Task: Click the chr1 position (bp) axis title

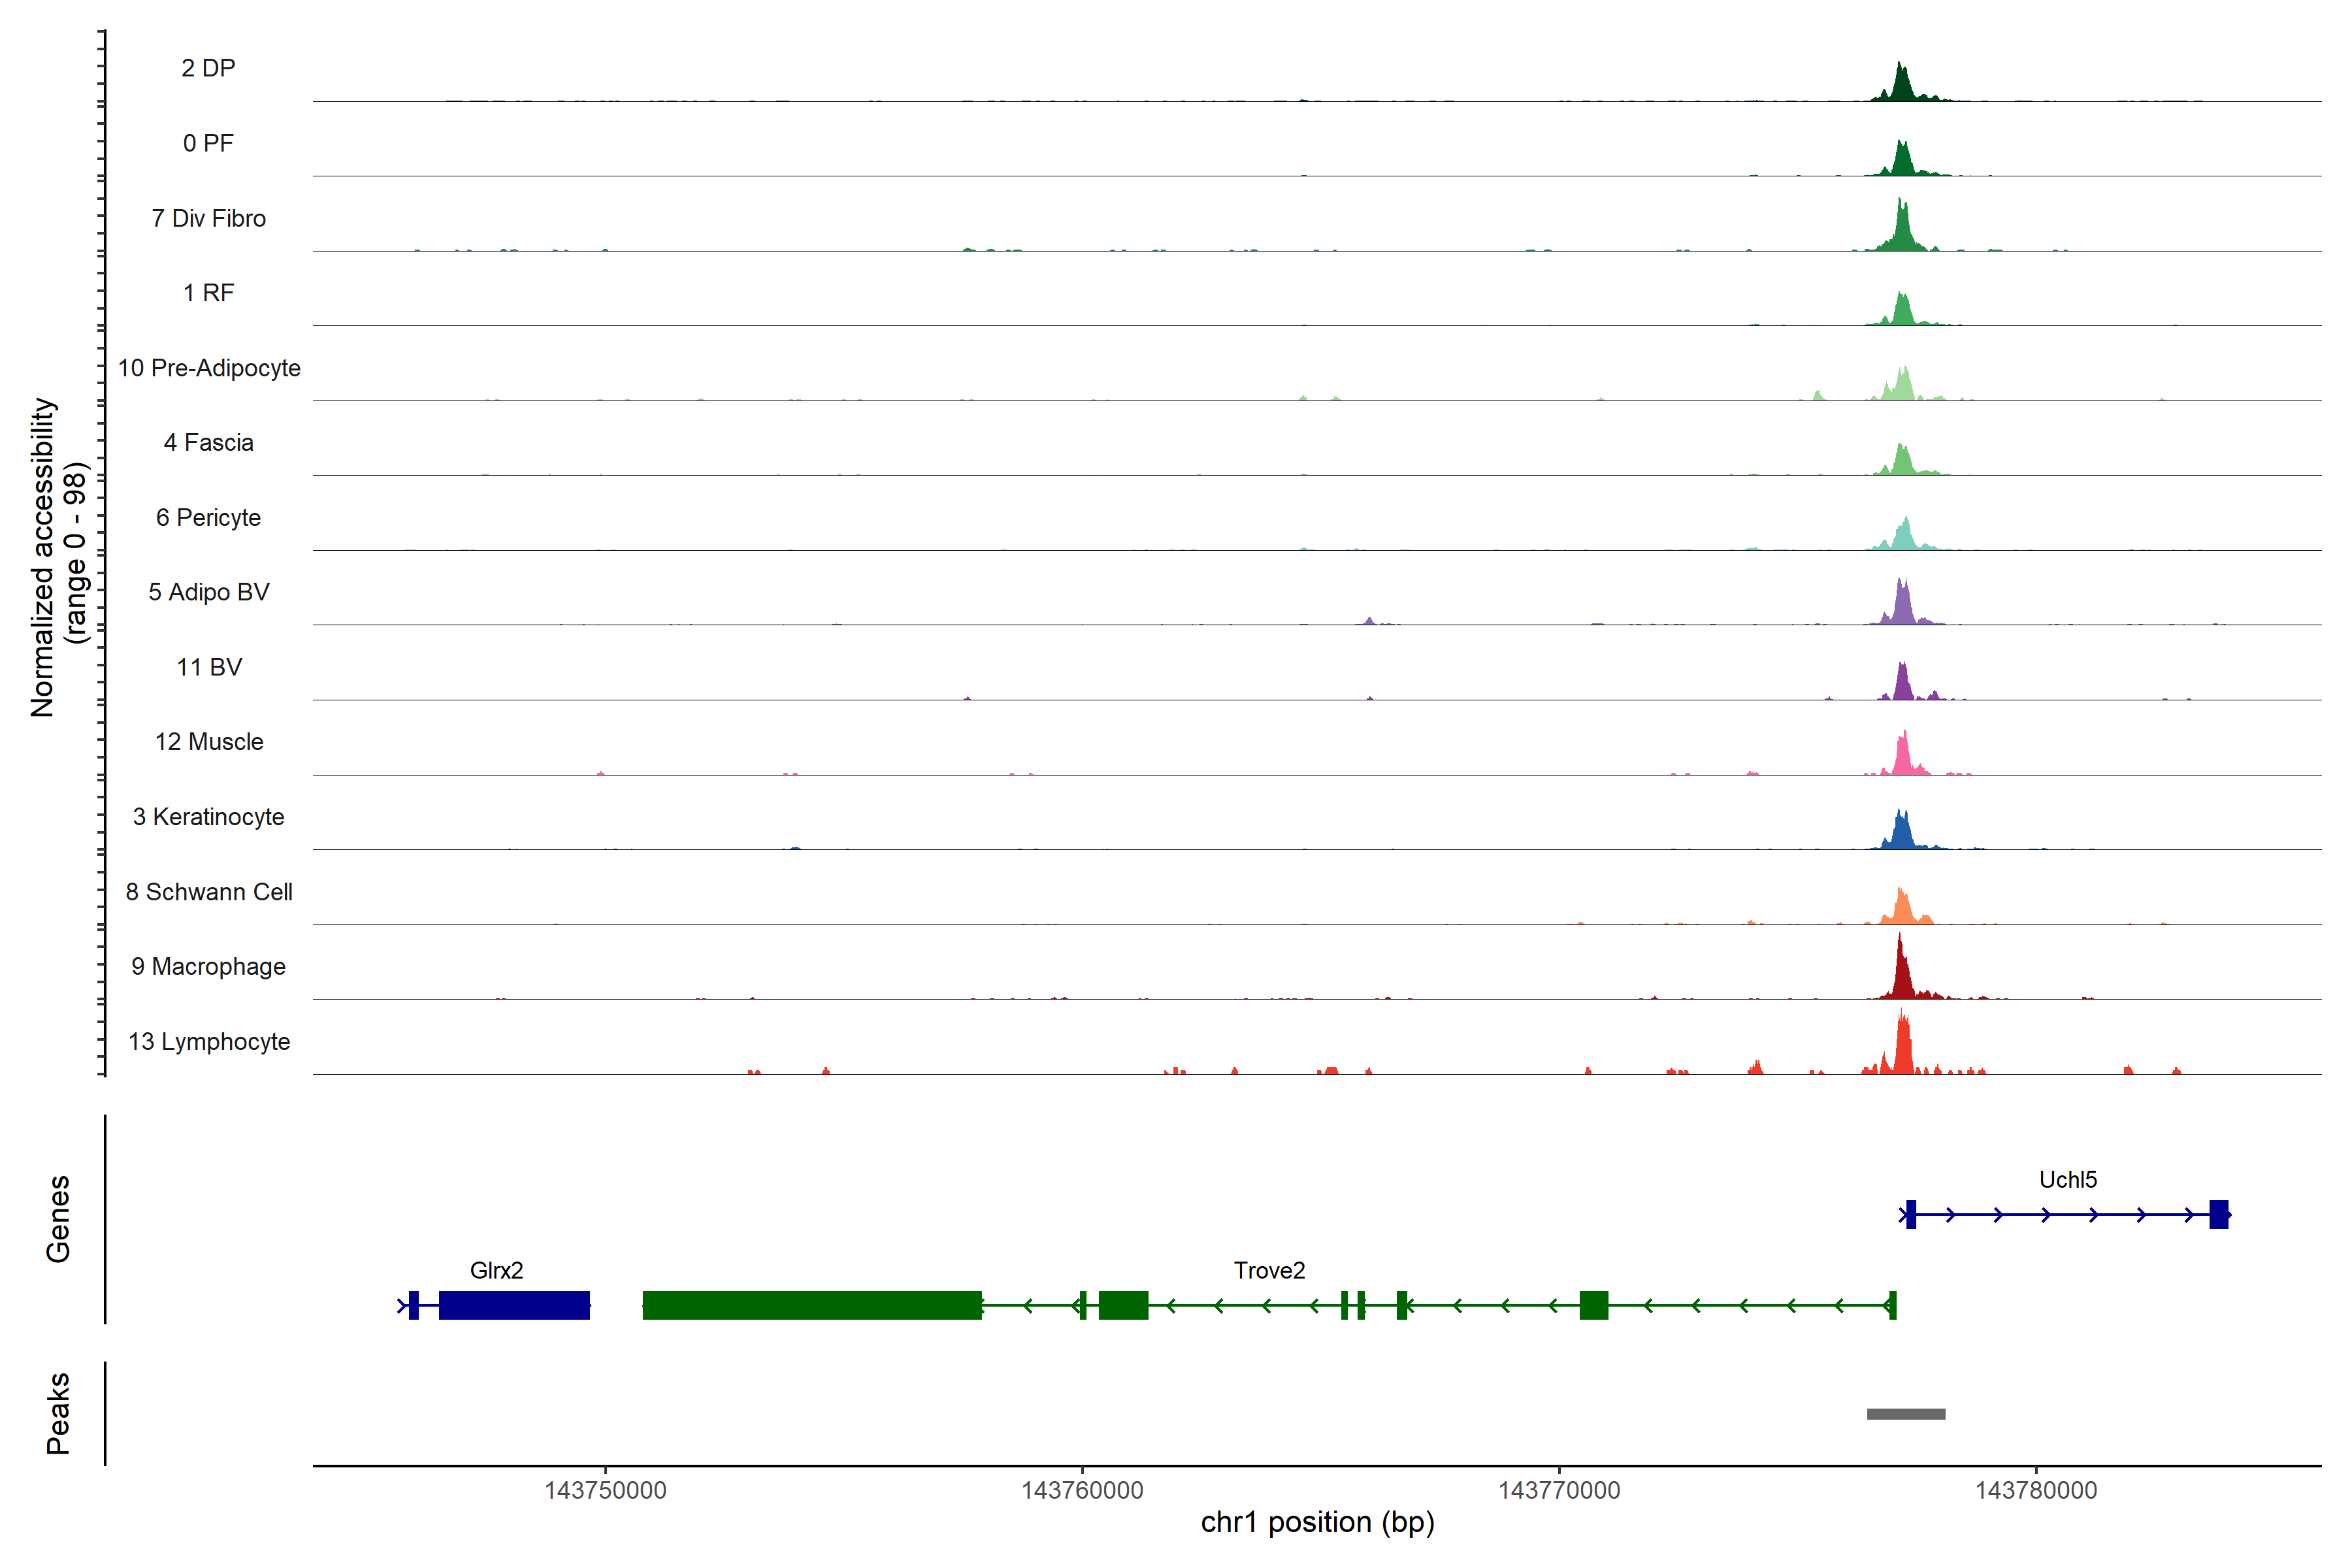Action: [x=1317, y=1522]
